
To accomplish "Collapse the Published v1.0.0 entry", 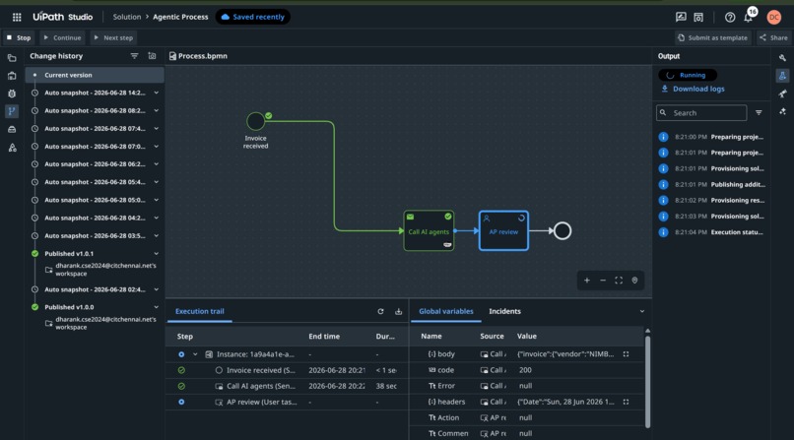I will 156,307.
